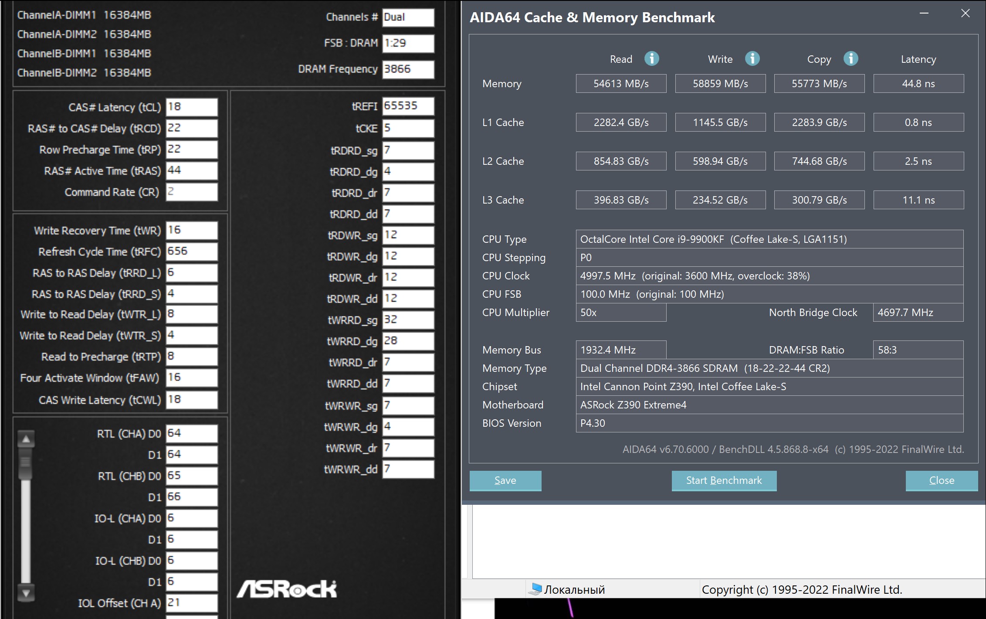Click the Copy info icon

tap(850, 58)
